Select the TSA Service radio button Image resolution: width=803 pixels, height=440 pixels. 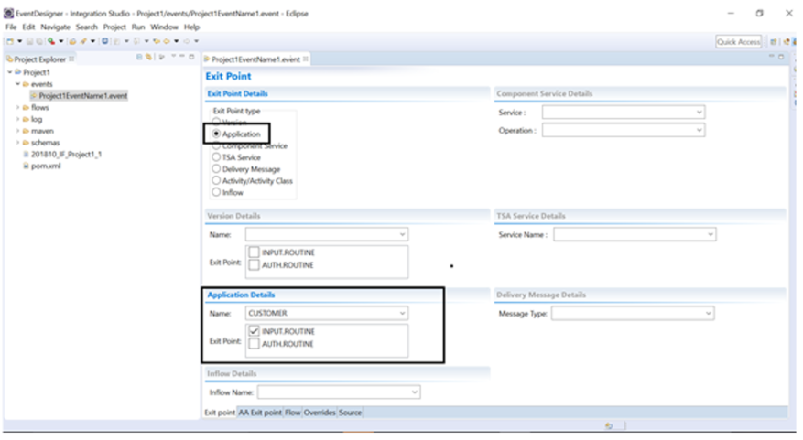[216, 157]
